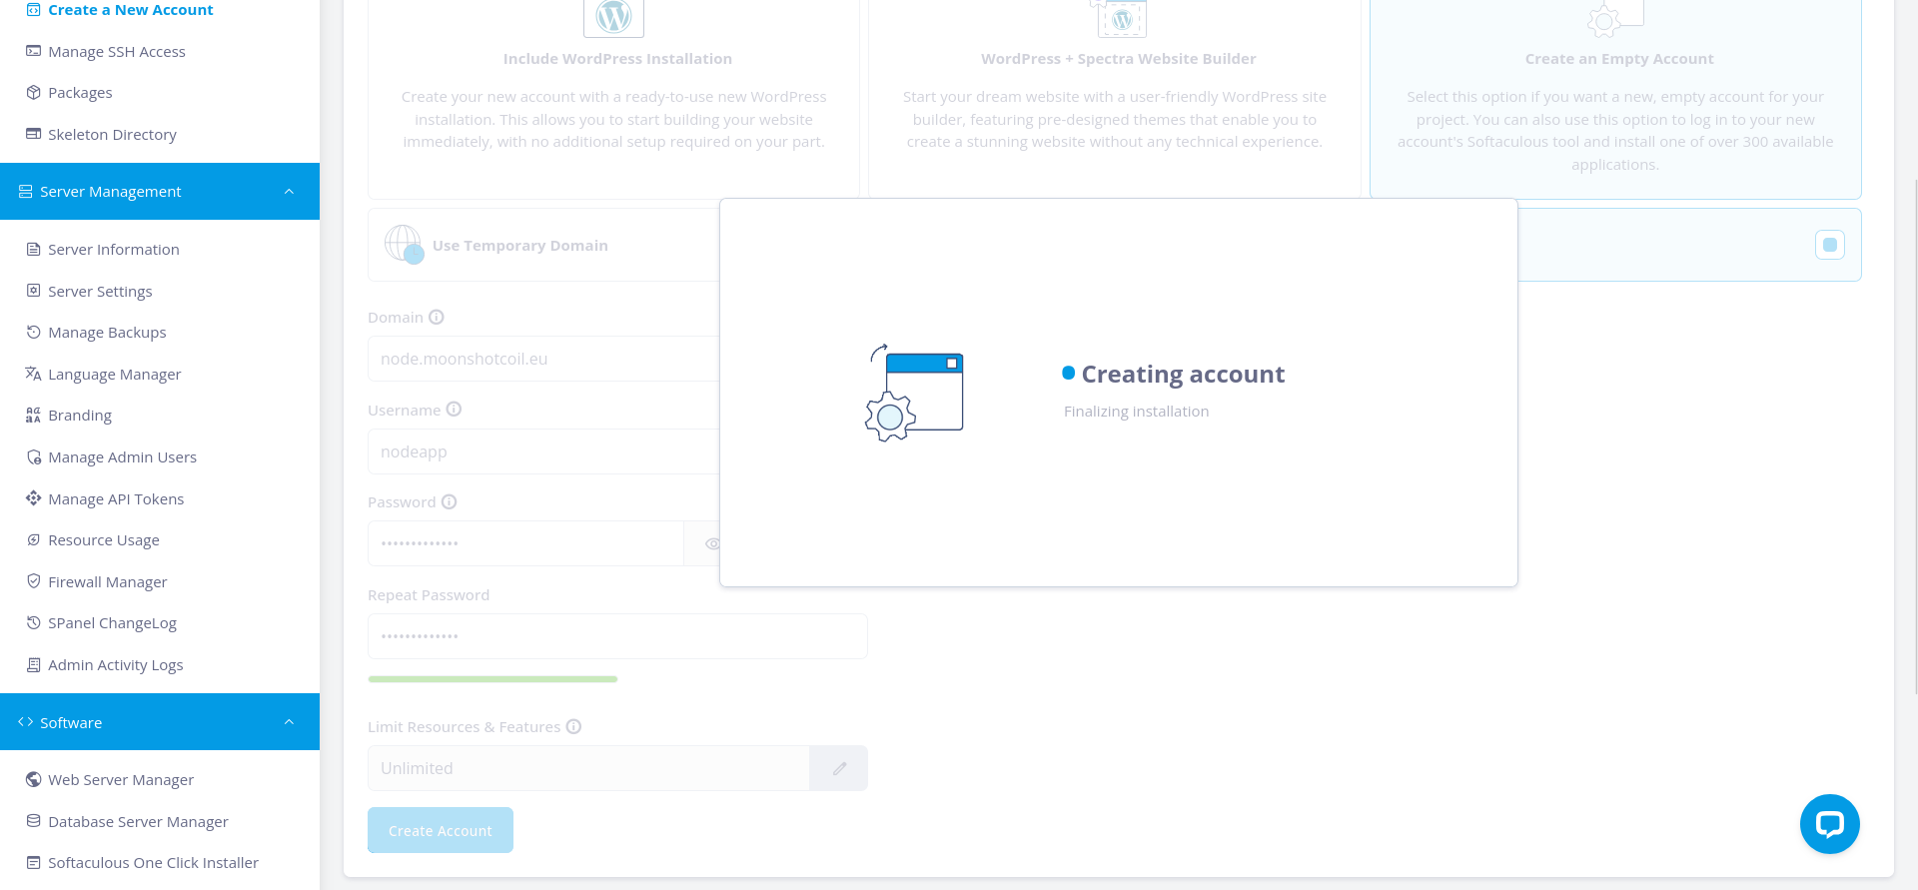Screen dimensions: 1918x890
Task: Open Create a New Account menu item
Action: (x=131, y=10)
